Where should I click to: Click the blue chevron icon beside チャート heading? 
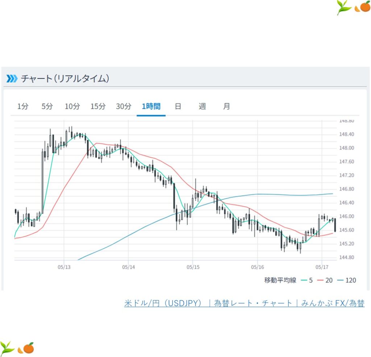click(12, 78)
